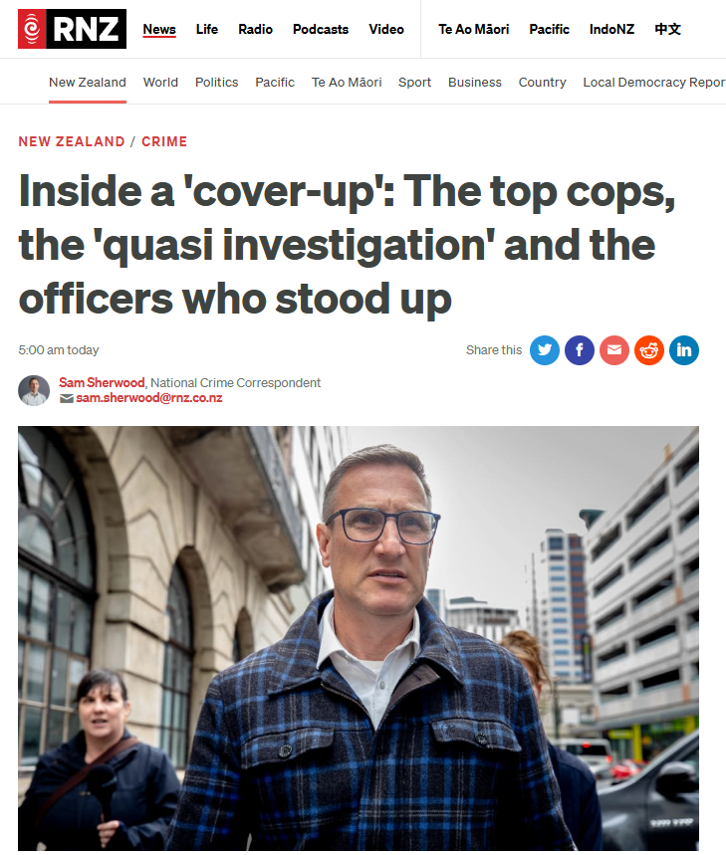Image resolution: width=726 pixels, height=855 pixels.
Task: Open Sam Sherwood author link
Action: (x=102, y=383)
